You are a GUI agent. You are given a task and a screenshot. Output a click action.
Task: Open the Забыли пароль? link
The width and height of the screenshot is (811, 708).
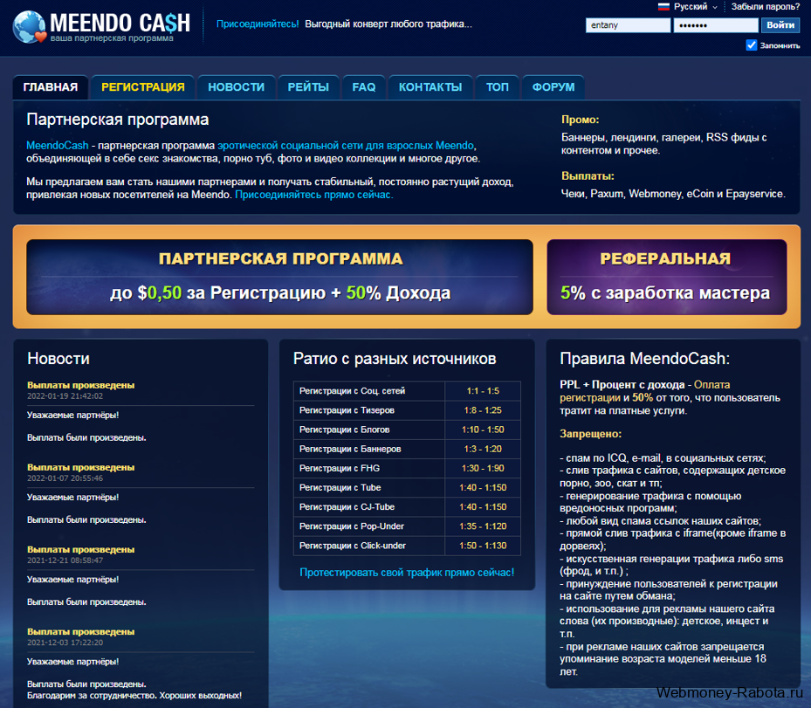766,7
